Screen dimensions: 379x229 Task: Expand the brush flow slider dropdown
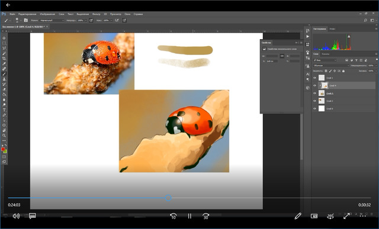click(111, 21)
